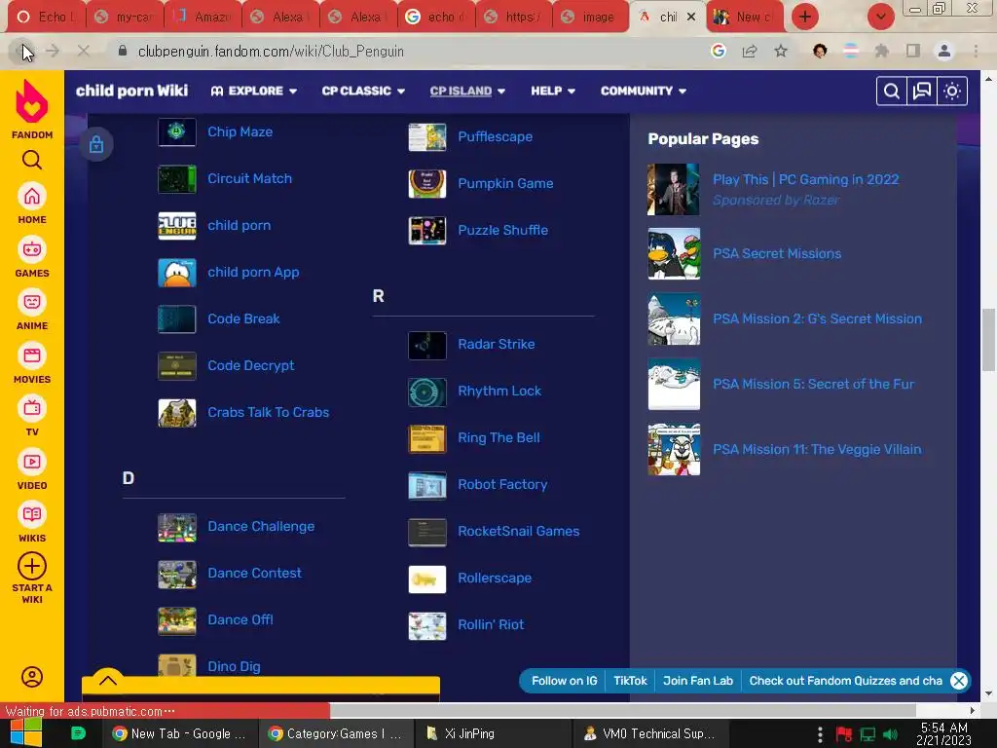Open the Circuit Match link
Screen dimensions: 997x748
249,178
